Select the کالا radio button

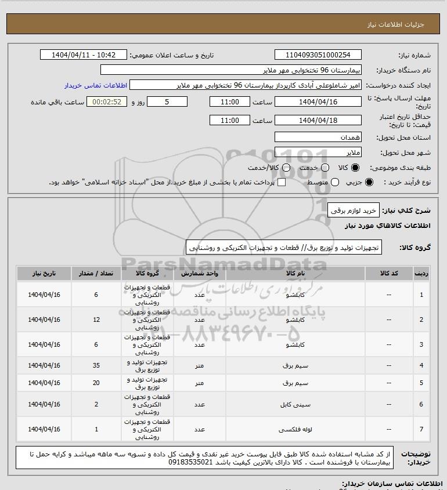click(x=355, y=168)
